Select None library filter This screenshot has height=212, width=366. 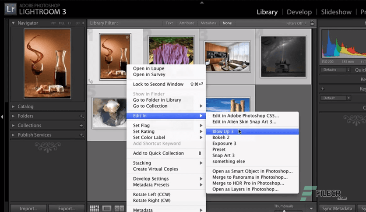227,23
